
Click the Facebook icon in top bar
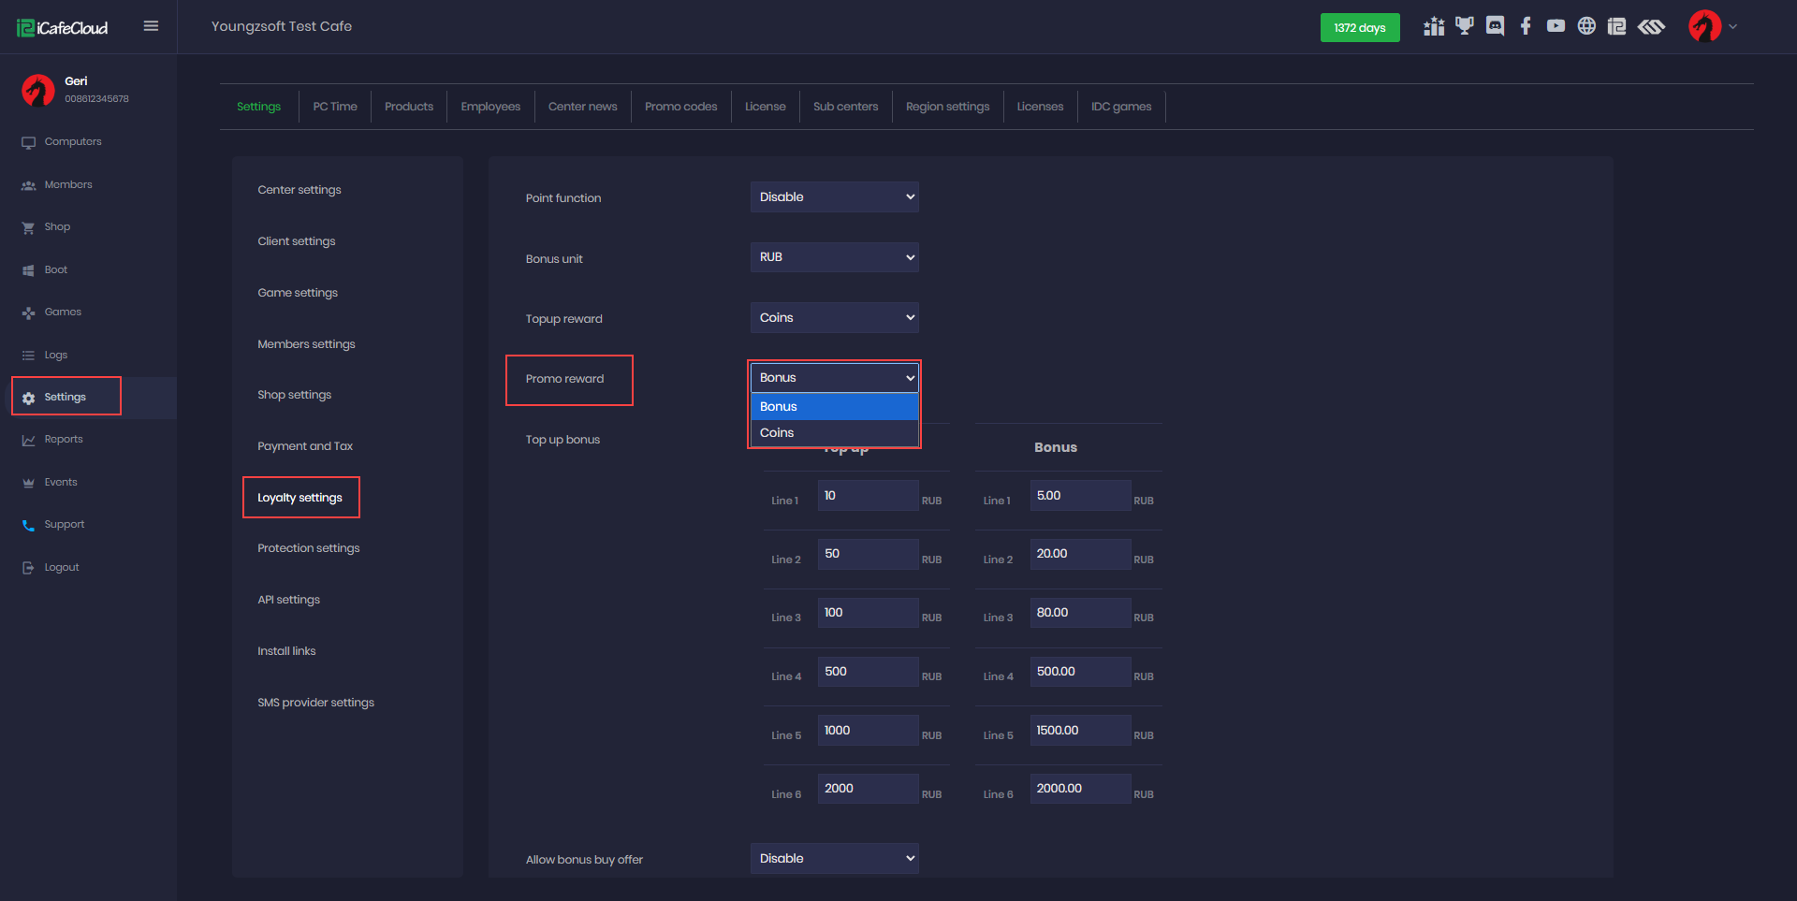point(1526,26)
